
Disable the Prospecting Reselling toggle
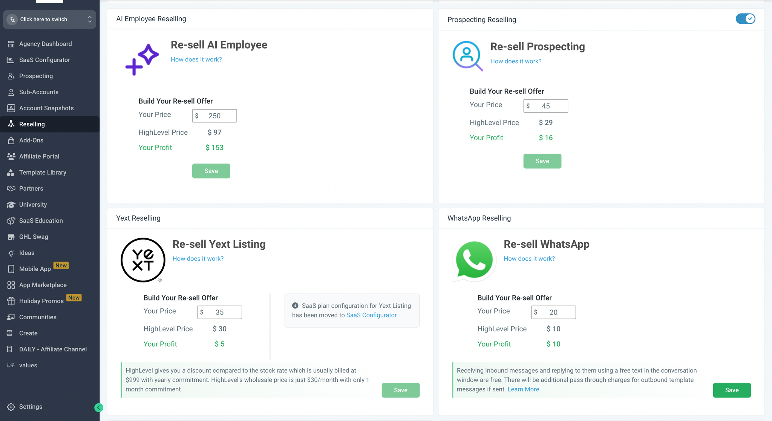(745, 19)
